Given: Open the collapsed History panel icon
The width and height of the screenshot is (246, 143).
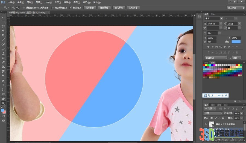Looking at the screenshot, I should coord(200,17).
